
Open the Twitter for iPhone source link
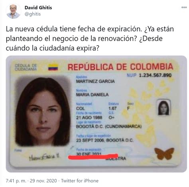(x=80, y=181)
